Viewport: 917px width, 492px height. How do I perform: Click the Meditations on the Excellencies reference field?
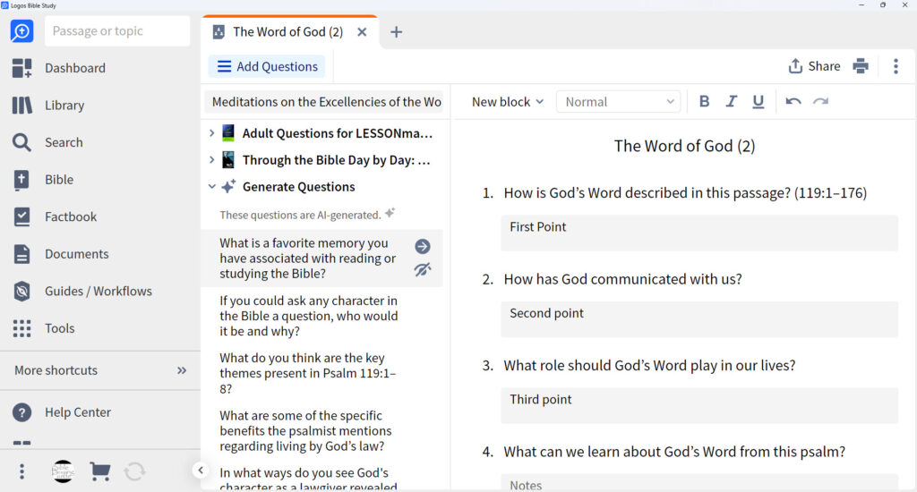pos(324,102)
